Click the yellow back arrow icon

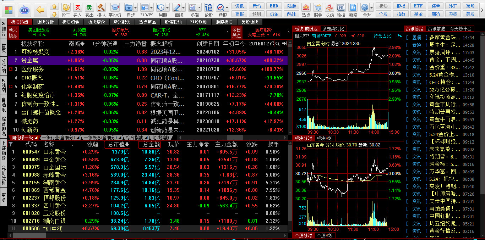[x=40, y=10]
